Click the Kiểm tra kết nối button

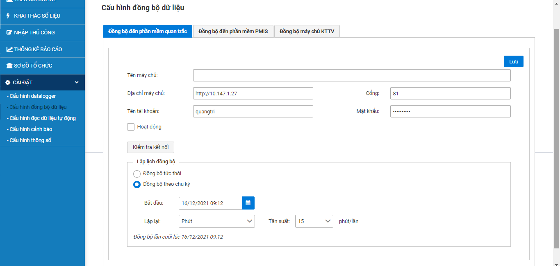150,147
